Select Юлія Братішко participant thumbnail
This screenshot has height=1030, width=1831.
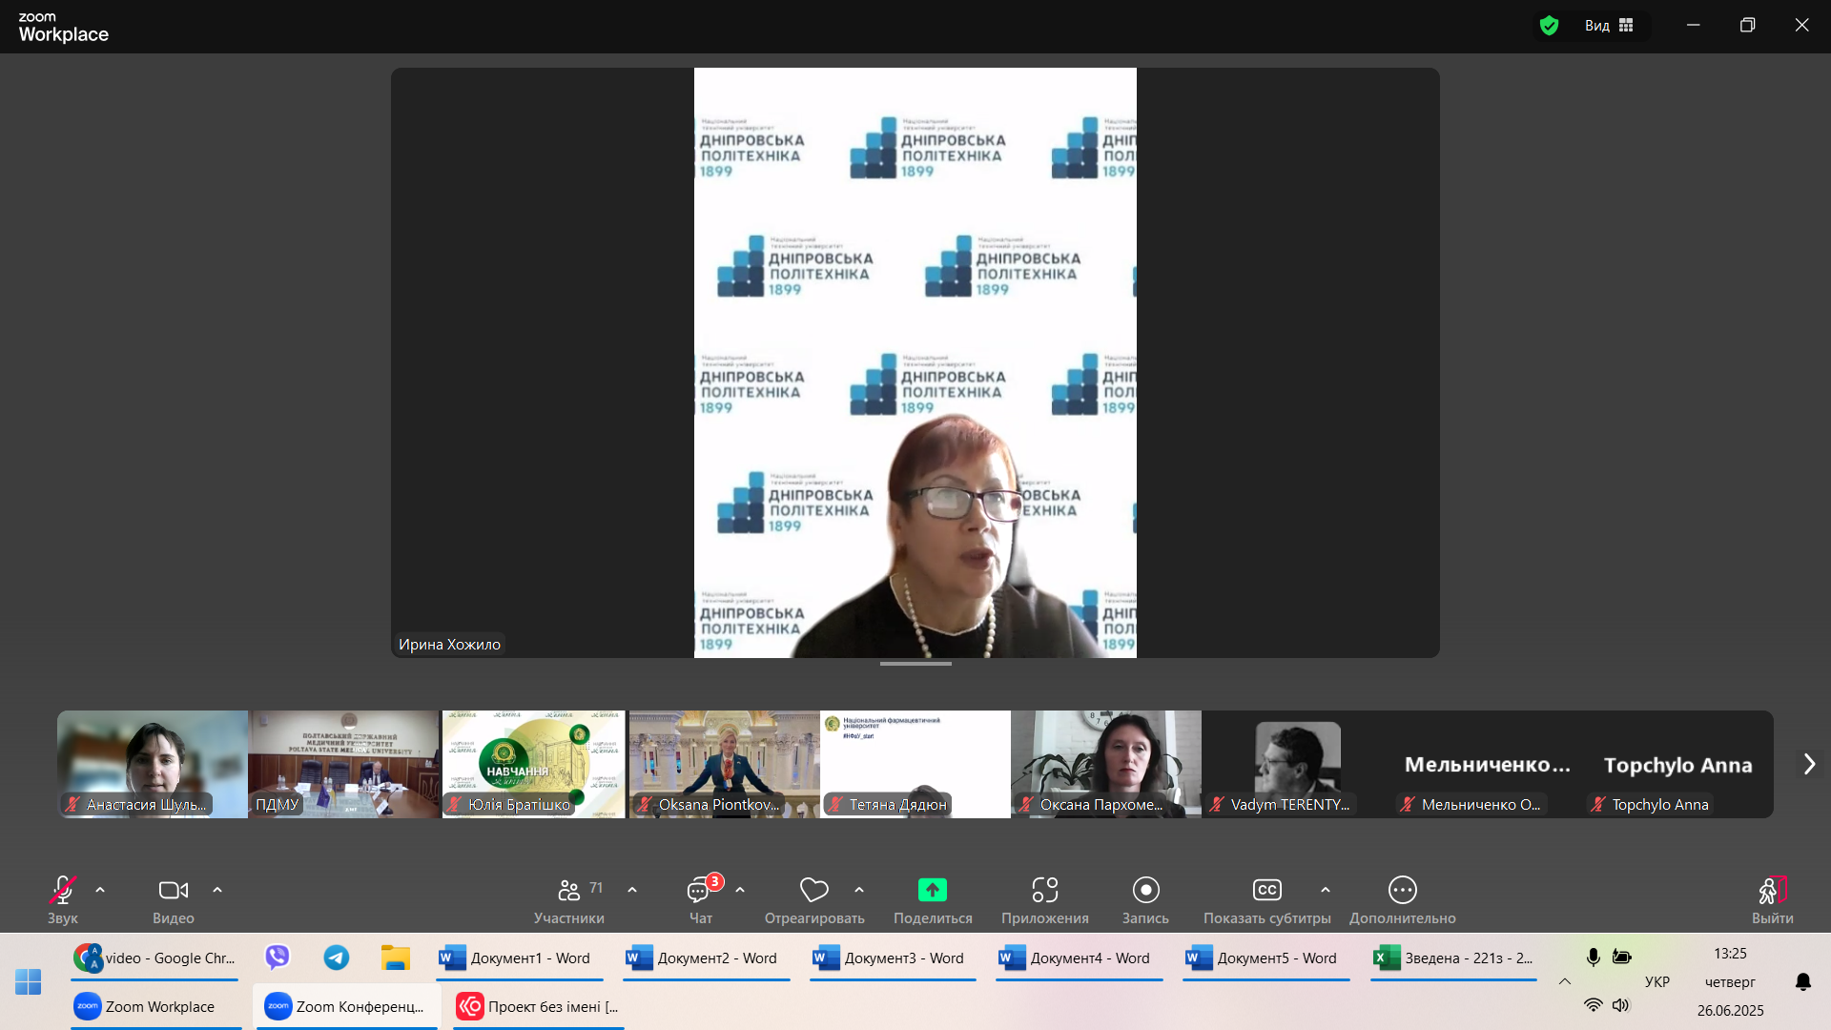(x=534, y=764)
